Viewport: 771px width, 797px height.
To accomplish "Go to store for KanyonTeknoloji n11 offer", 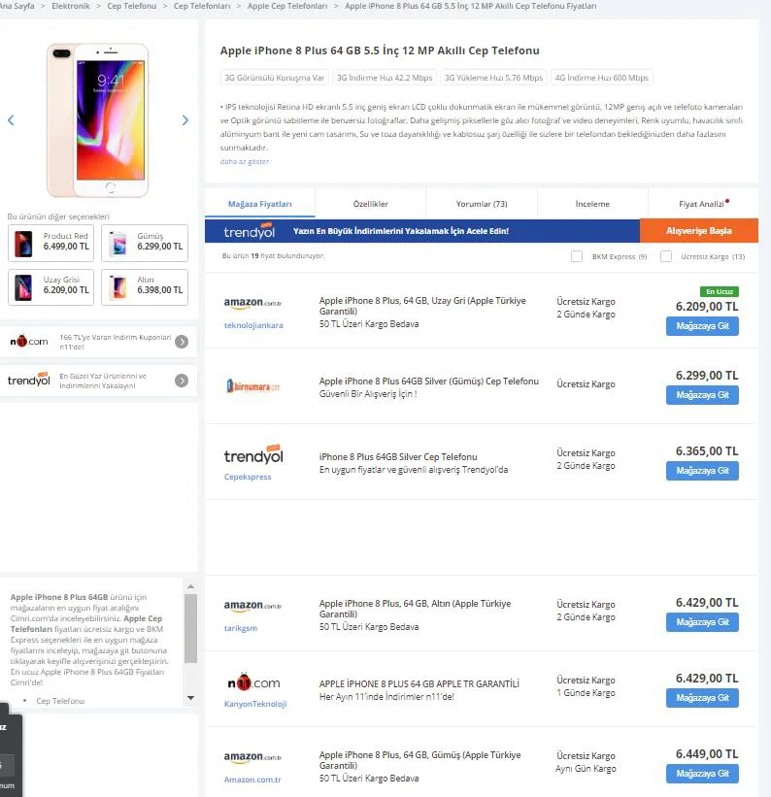I will [x=702, y=698].
